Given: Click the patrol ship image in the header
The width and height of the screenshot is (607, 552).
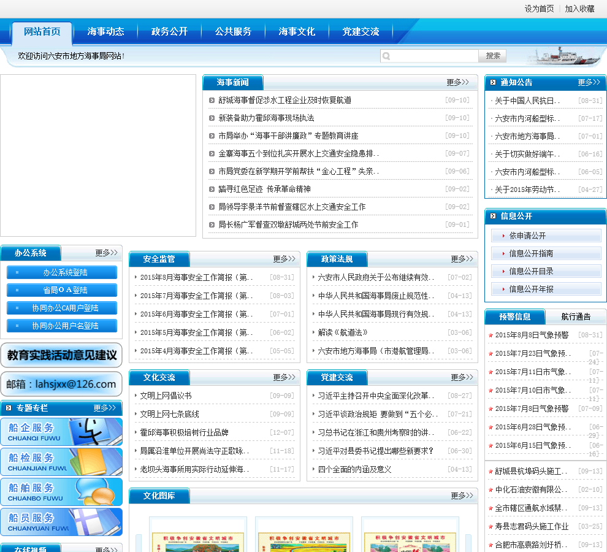Looking at the screenshot, I should click(x=563, y=56).
